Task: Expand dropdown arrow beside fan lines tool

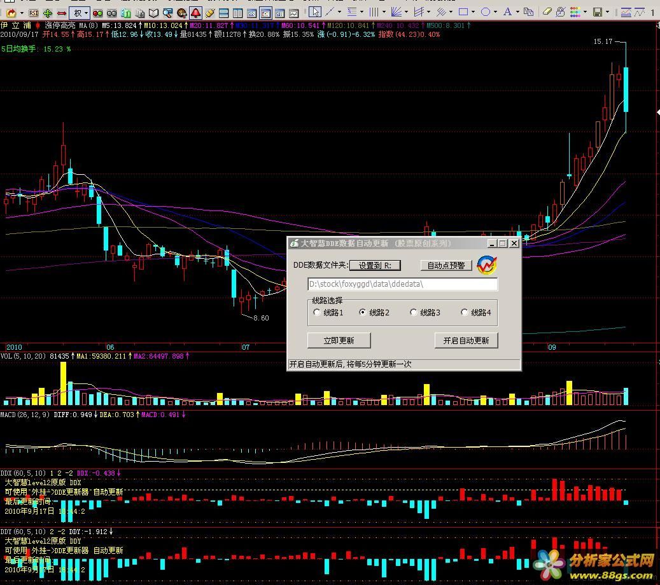Action: [x=406, y=12]
